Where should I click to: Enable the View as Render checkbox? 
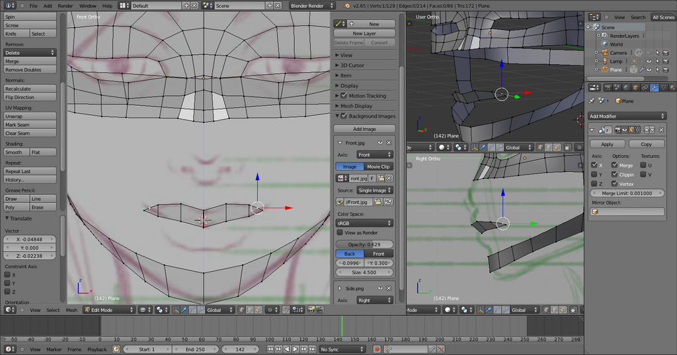pos(340,233)
